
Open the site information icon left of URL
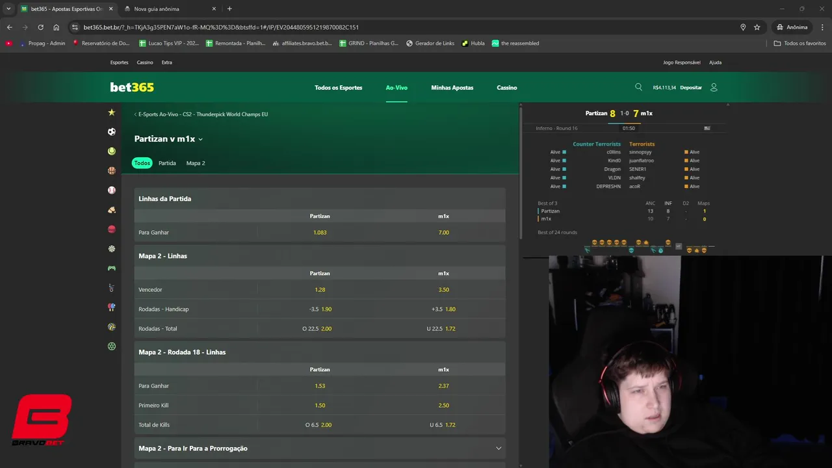75,27
